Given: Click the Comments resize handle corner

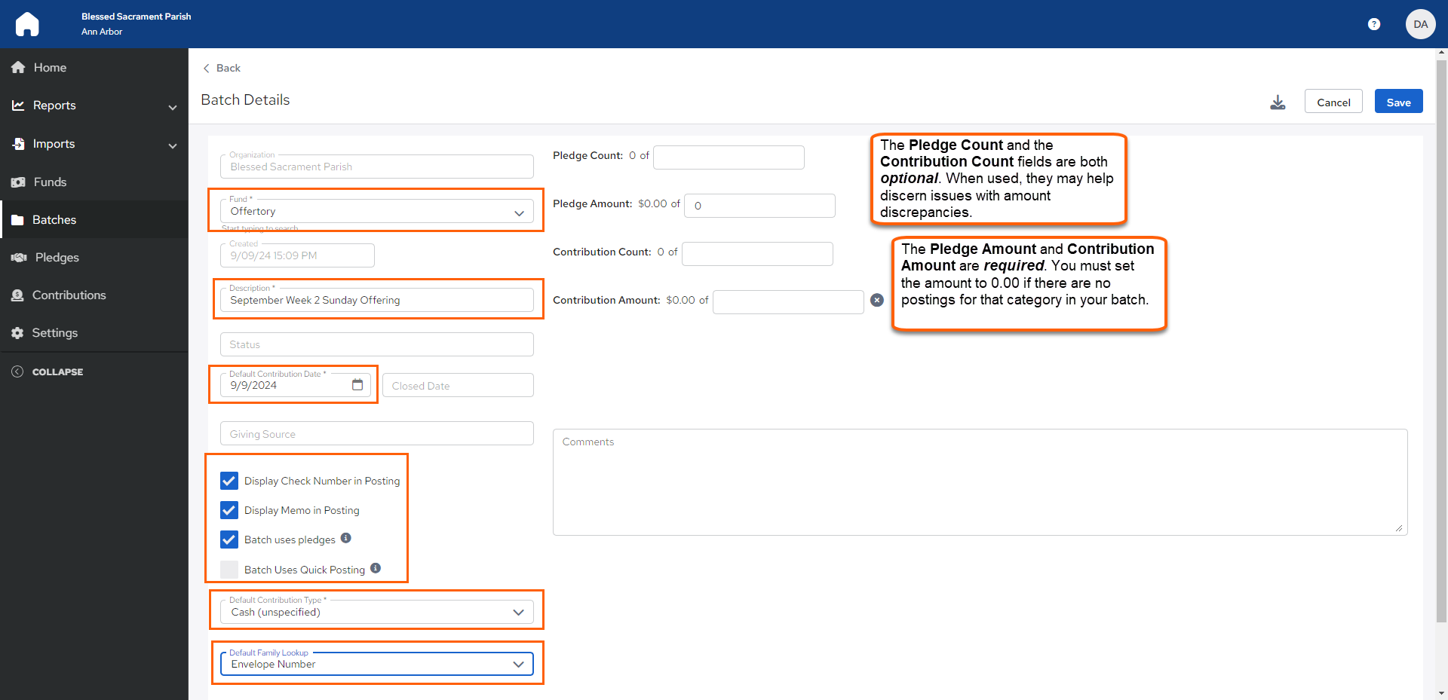Looking at the screenshot, I should pyautogui.click(x=1399, y=528).
